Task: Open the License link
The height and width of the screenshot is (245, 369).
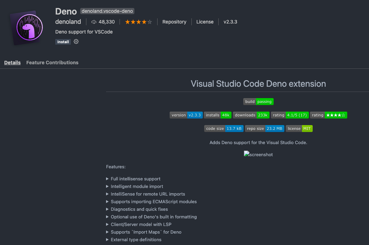Action: pyautogui.click(x=205, y=22)
